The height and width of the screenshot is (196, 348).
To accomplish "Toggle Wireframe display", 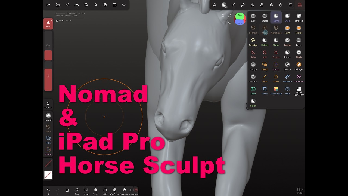I will tap(114, 191).
